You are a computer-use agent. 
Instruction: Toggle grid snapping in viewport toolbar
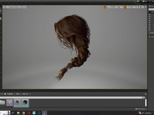point(119,7)
